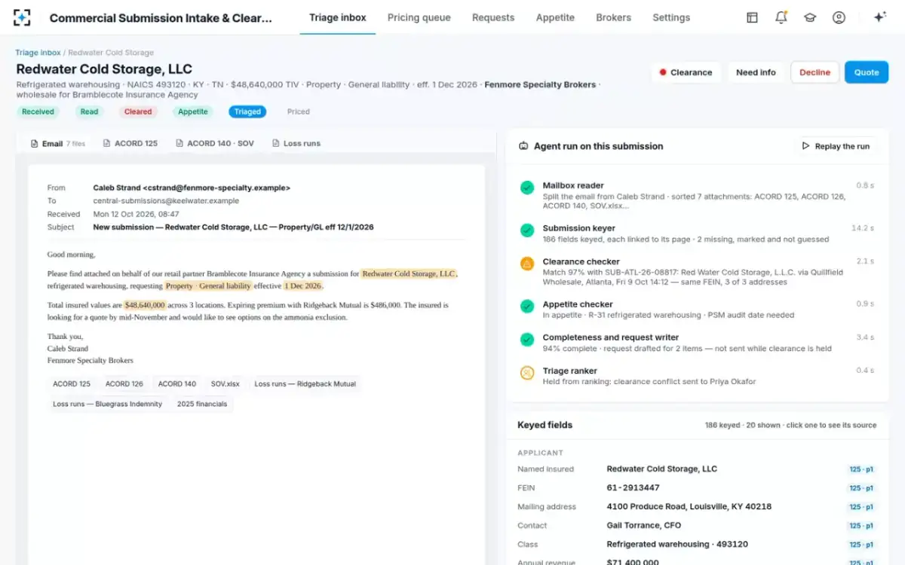Click highlighted Property · General liability text
Viewport: 905px width, 565px height.
209,286
